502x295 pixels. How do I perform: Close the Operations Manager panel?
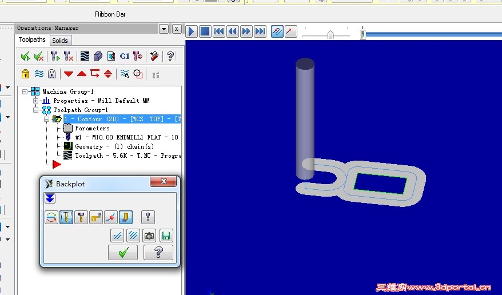(177, 29)
